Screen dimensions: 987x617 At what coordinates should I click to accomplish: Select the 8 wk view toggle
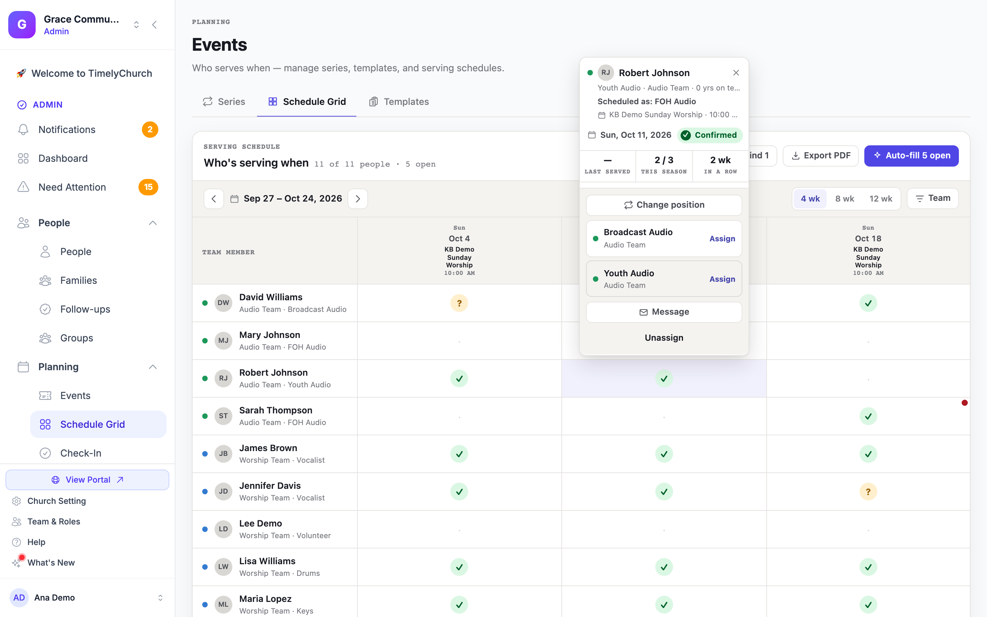(x=844, y=199)
